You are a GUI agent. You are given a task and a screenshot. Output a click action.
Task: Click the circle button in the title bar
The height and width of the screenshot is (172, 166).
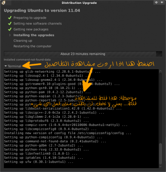coord(156,3)
